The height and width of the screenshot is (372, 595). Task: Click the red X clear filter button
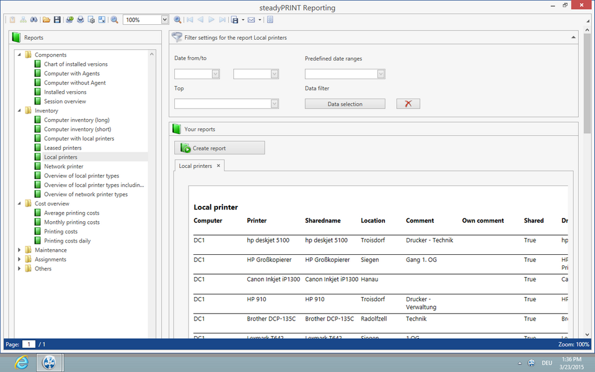[408, 104]
